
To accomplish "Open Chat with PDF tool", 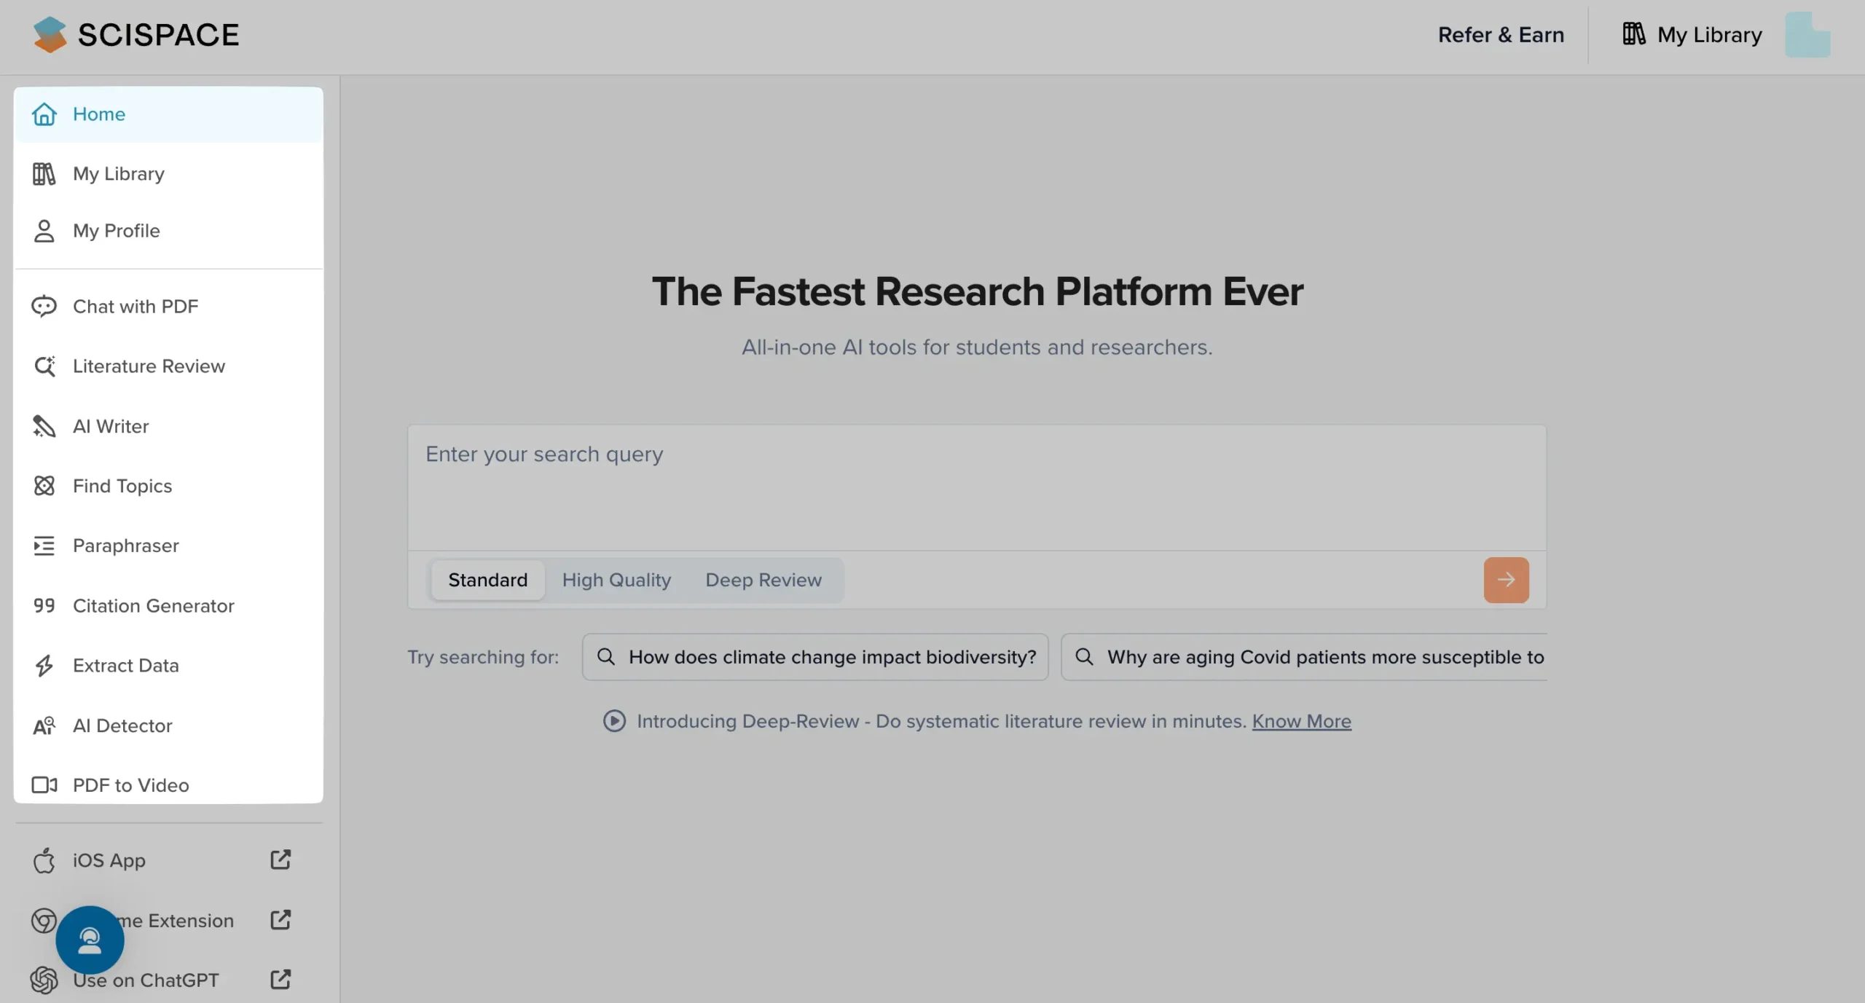I will (168, 307).
